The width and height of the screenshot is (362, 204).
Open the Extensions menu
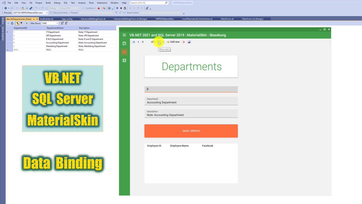pos(102,3)
